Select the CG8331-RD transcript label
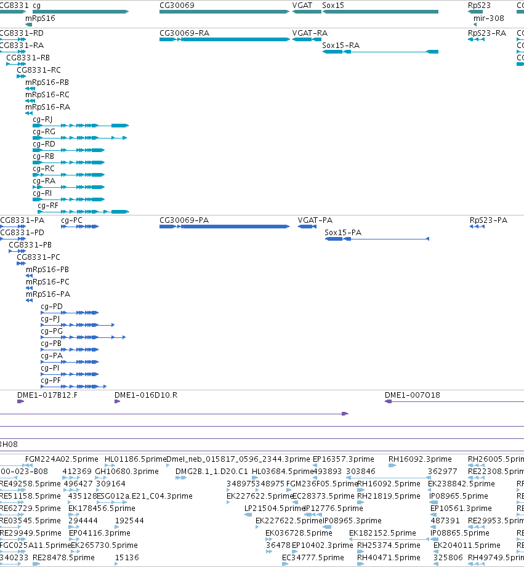This screenshot has width=524, height=567. coord(22,33)
